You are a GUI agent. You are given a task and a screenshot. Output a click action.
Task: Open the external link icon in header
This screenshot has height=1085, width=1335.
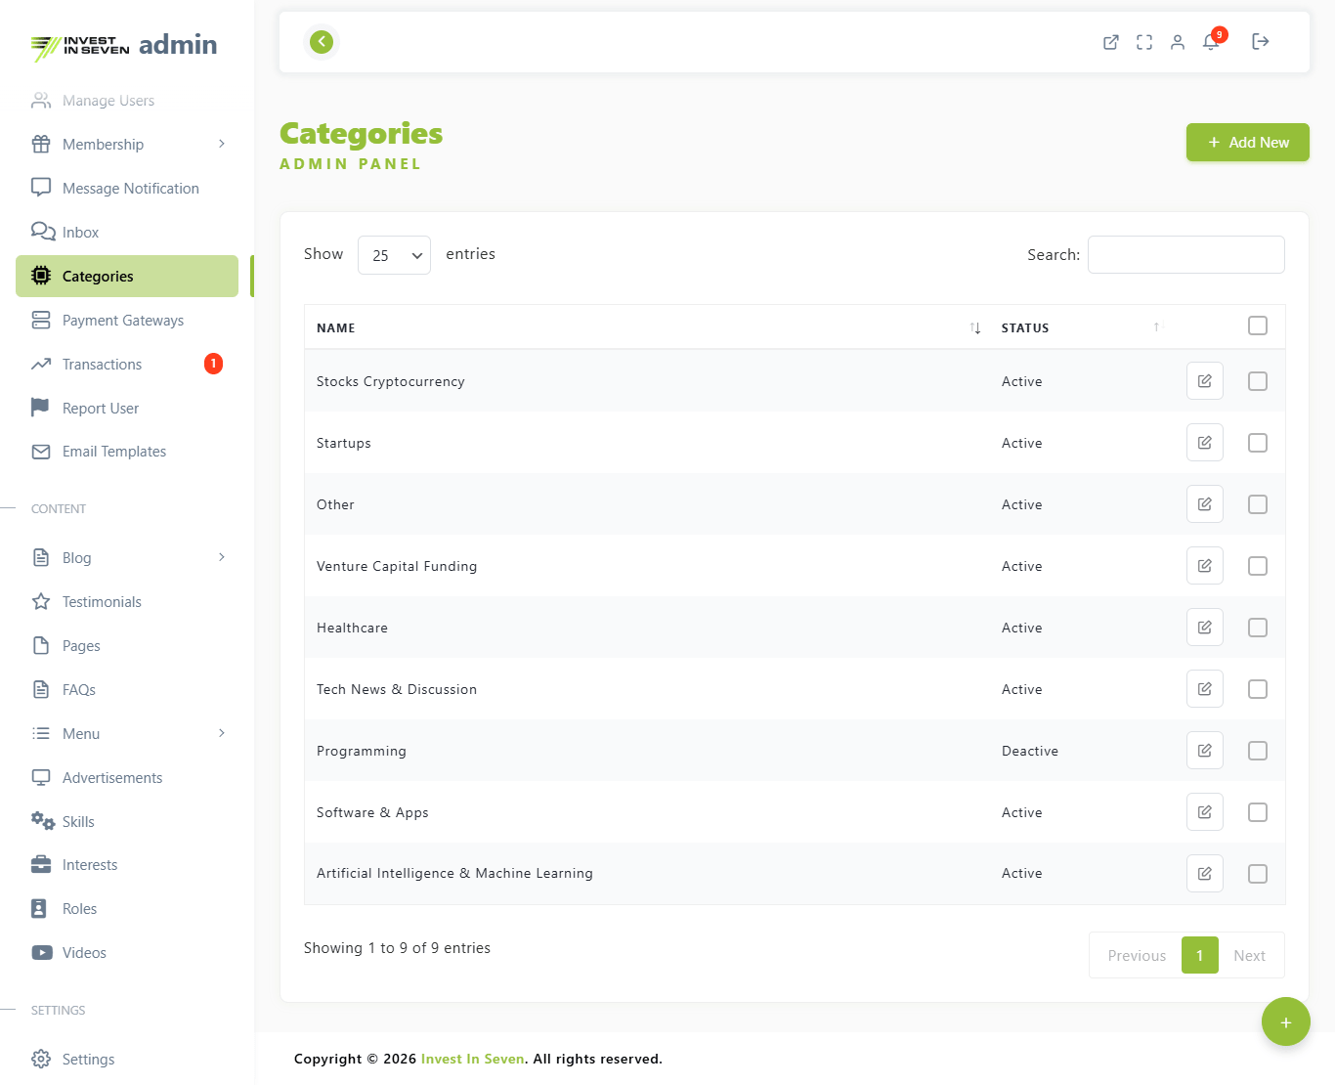pos(1111,42)
